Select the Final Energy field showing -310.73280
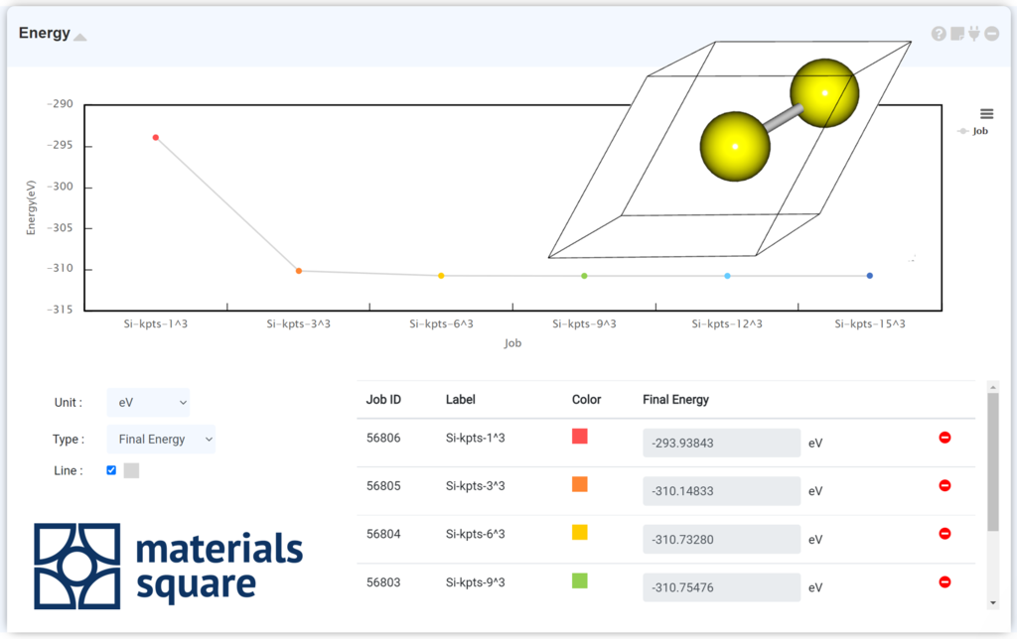The width and height of the screenshot is (1017, 639). (x=721, y=537)
